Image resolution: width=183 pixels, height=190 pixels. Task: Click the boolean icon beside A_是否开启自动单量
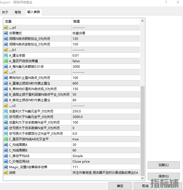6,61
